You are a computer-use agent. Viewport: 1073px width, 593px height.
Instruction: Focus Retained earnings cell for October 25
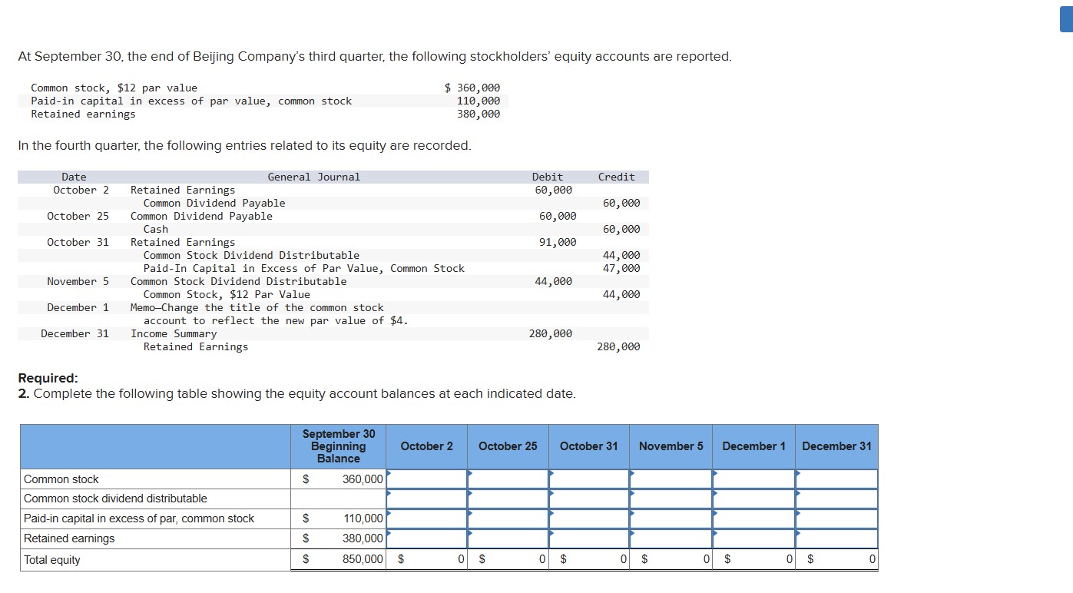(508, 538)
